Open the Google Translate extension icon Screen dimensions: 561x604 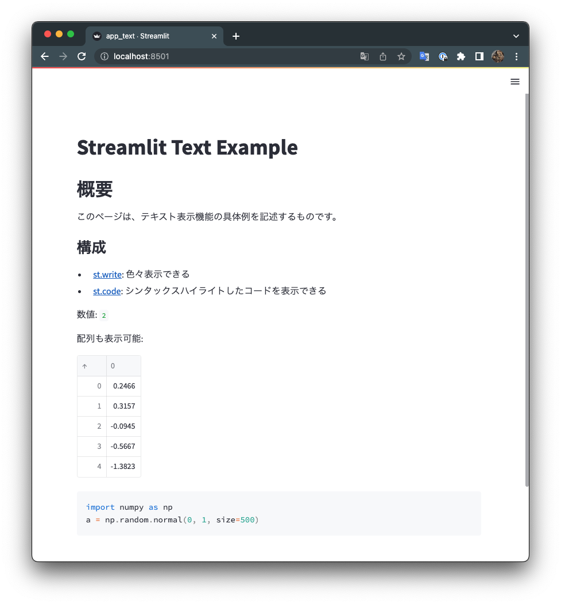click(424, 56)
